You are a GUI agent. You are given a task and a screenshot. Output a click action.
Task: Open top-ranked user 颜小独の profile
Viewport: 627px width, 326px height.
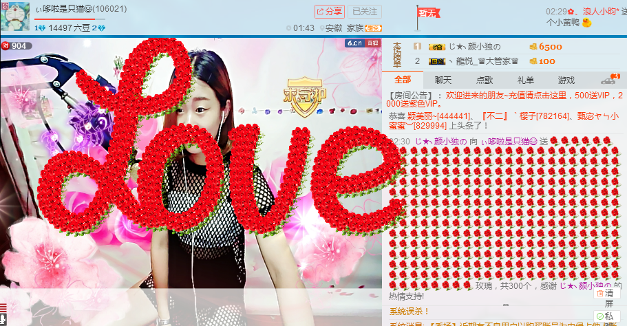point(475,47)
